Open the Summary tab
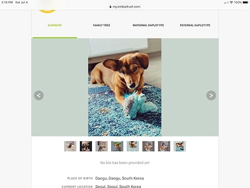Viewport: 250px width, 188px height. (x=55, y=25)
